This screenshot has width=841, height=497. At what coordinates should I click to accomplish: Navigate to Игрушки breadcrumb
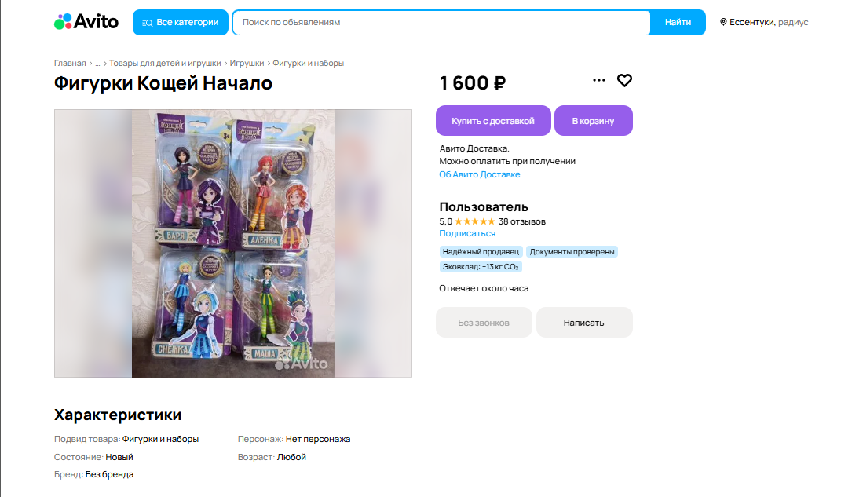pyautogui.click(x=247, y=64)
